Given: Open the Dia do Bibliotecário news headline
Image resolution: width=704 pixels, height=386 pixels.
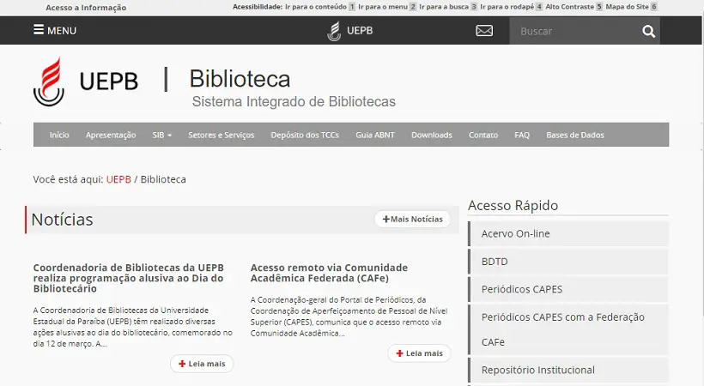Looking at the screenshot, I should click(x=129, y=278).
